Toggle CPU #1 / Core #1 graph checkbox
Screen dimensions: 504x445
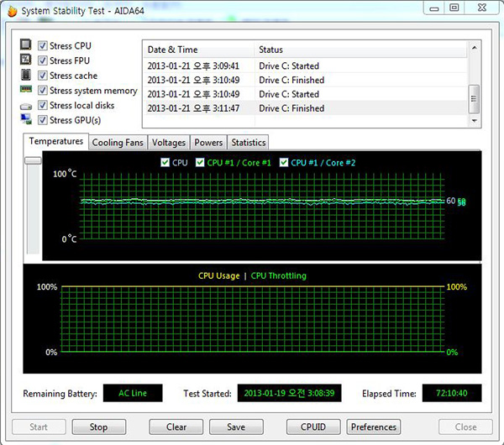point(200,162)
